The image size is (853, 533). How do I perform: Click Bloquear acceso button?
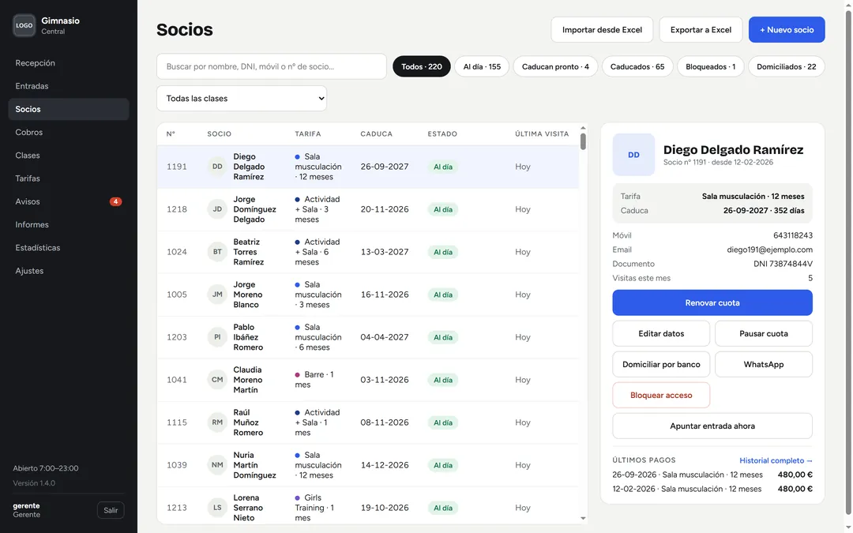(x=661, y=395)
